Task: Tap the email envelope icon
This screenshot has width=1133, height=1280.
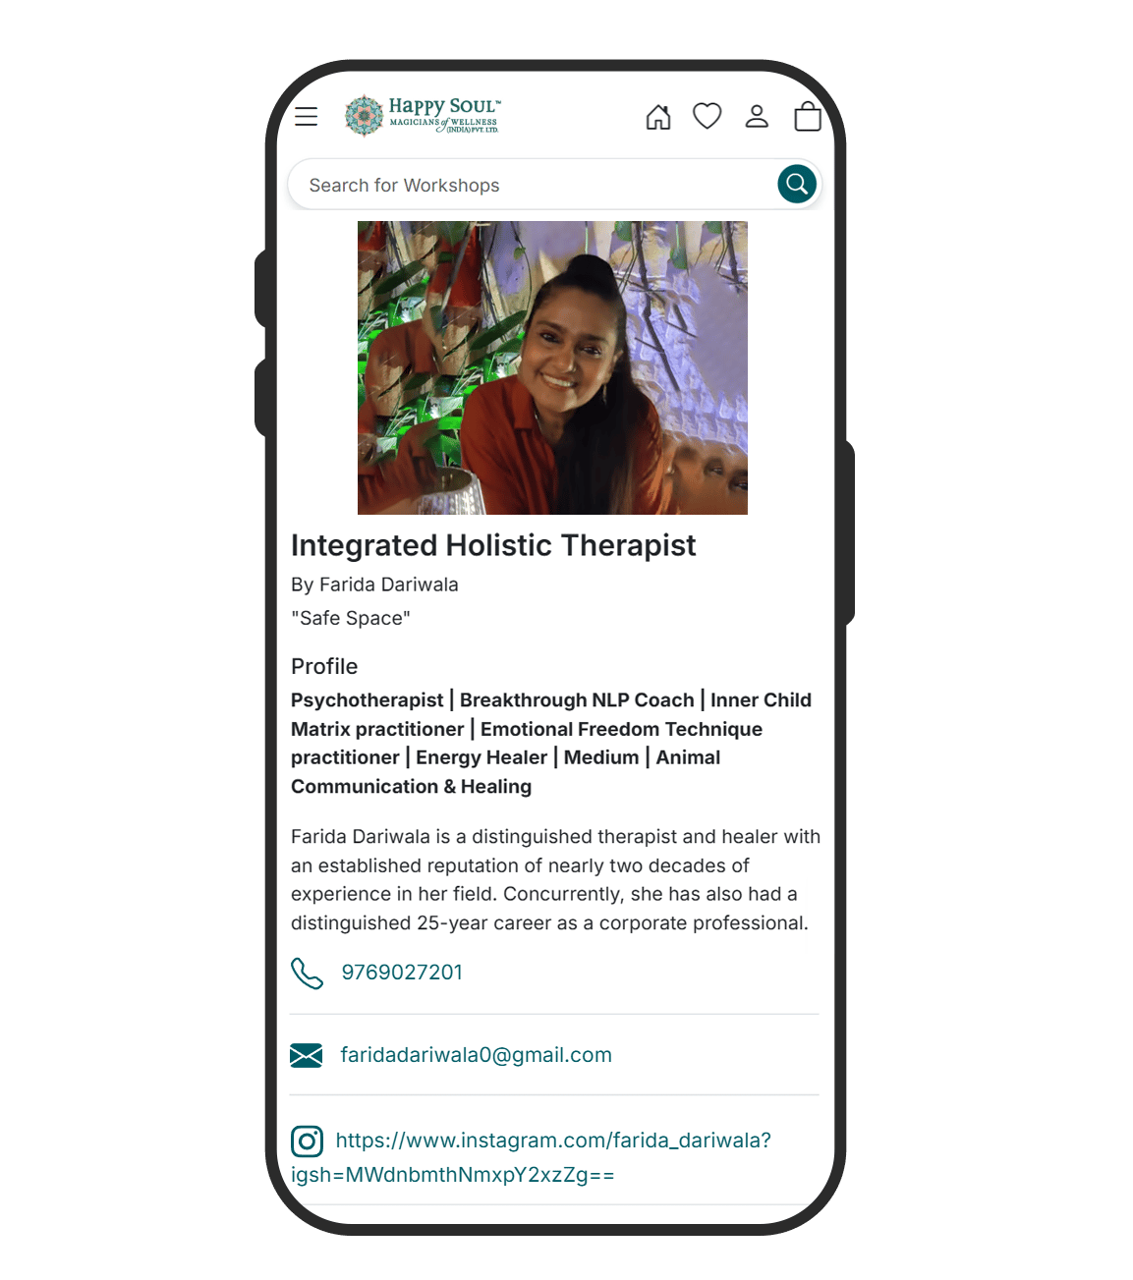Action: click(307, 1055)
